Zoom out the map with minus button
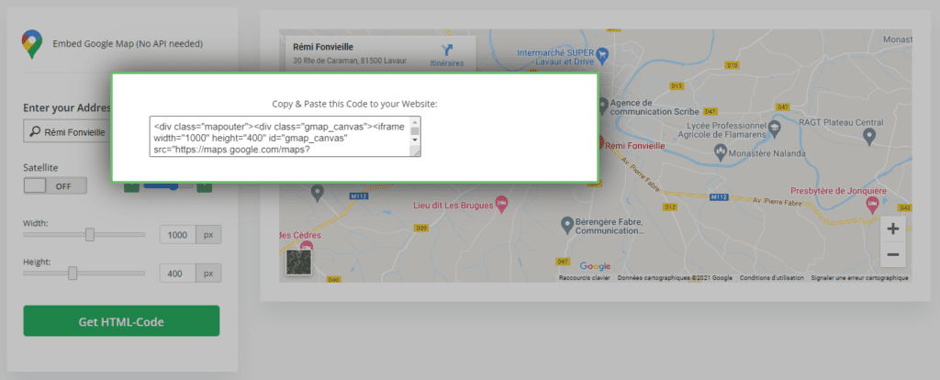940x380 pixels. tap(892, 255)
